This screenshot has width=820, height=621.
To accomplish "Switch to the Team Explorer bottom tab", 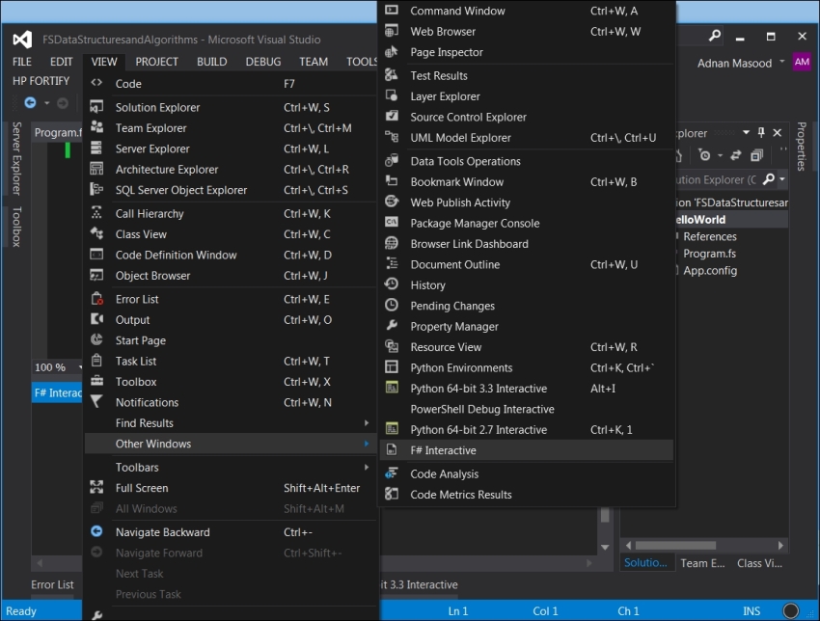I will coord(702,563).
